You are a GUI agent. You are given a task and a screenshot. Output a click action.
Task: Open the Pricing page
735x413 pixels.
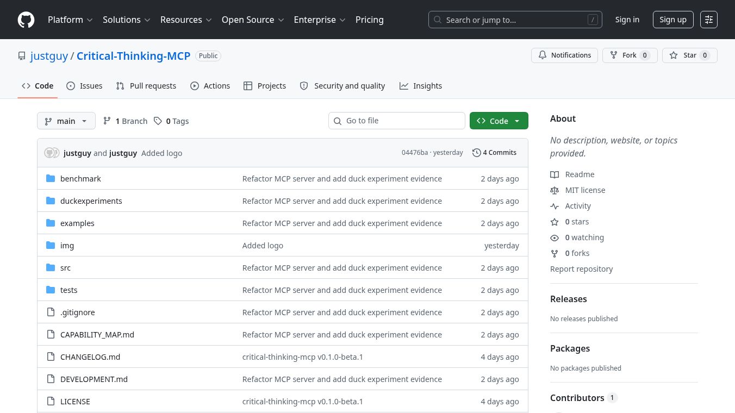click(x=370, y=20)
